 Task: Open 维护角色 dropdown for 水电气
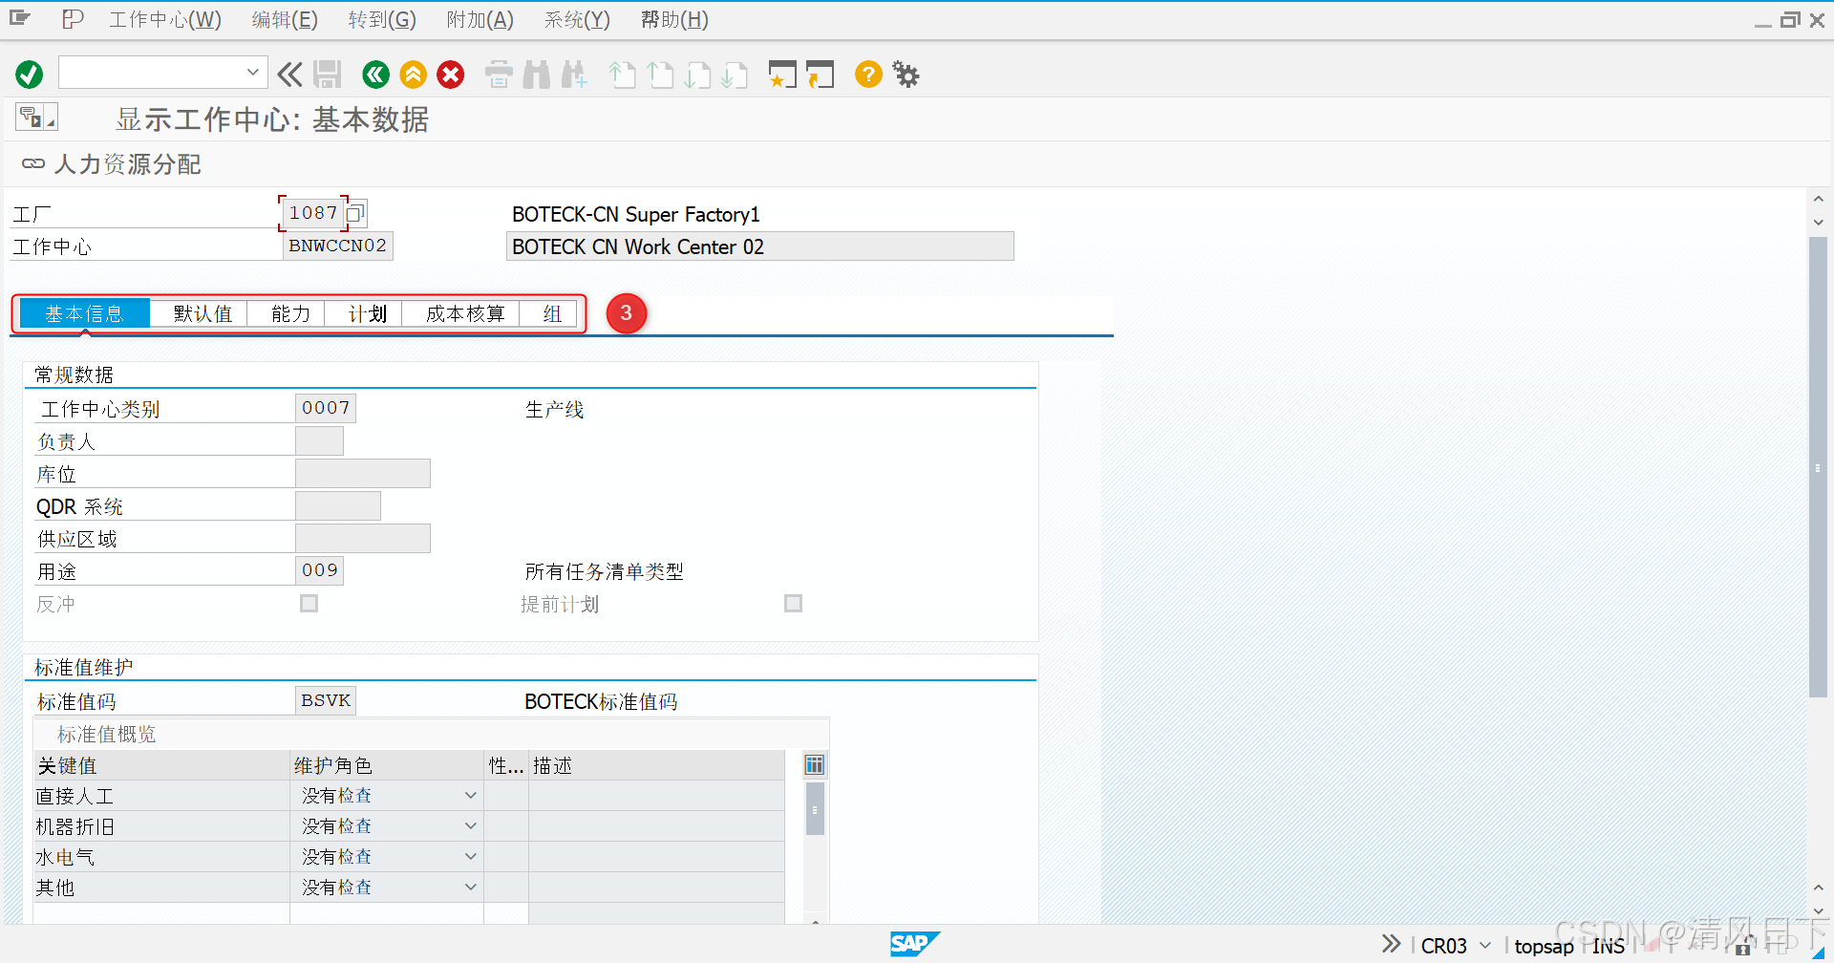(470, 857)
